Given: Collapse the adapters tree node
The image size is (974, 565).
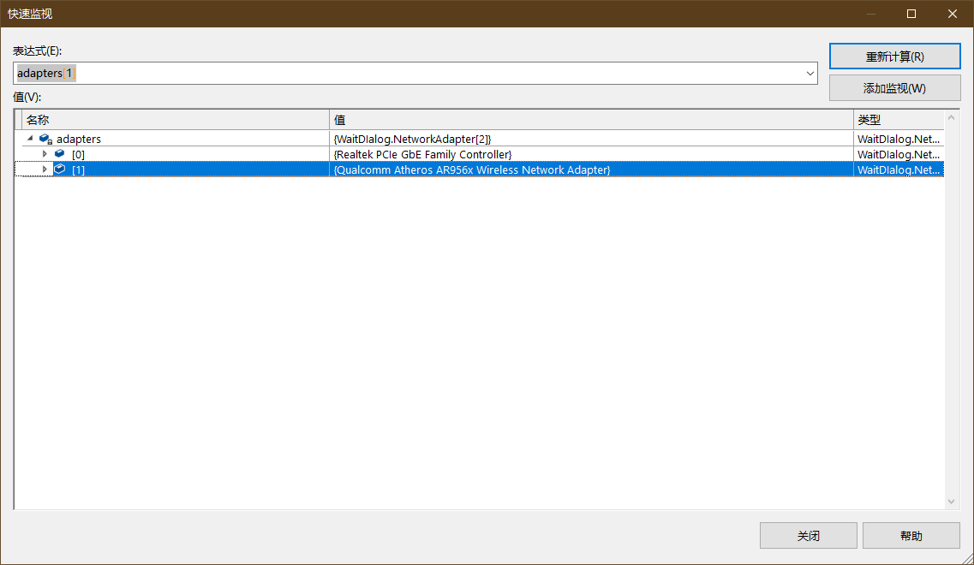Looking at the screenshot, I should pyautogui.click(x=30, y=139).
